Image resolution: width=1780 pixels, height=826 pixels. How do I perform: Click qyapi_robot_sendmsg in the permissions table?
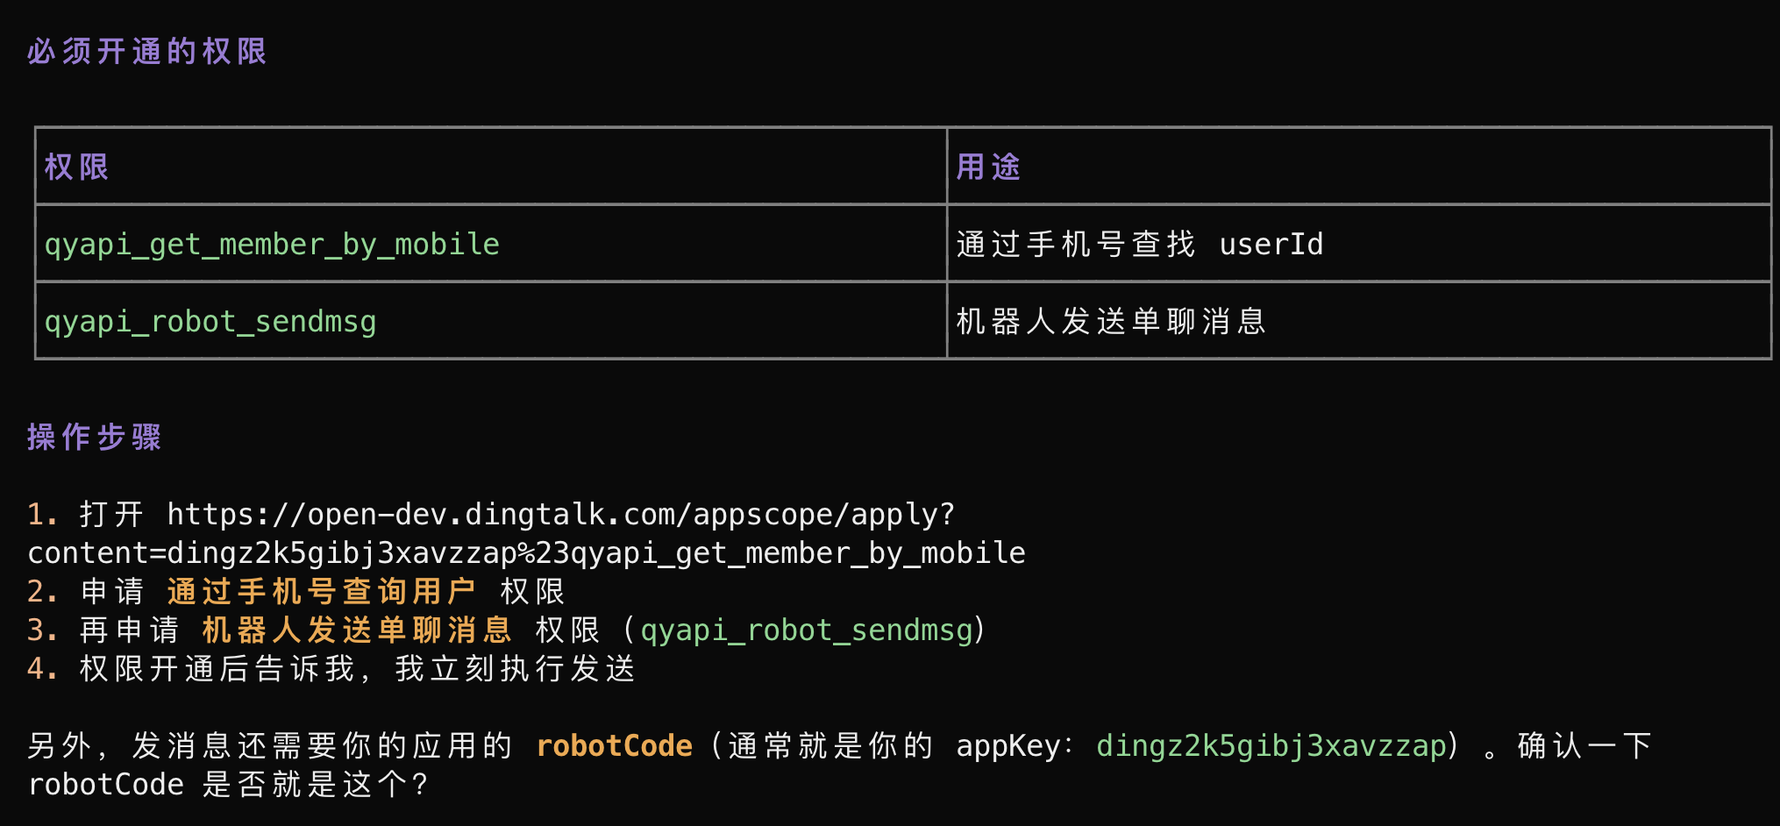click(x=210, y=322)
